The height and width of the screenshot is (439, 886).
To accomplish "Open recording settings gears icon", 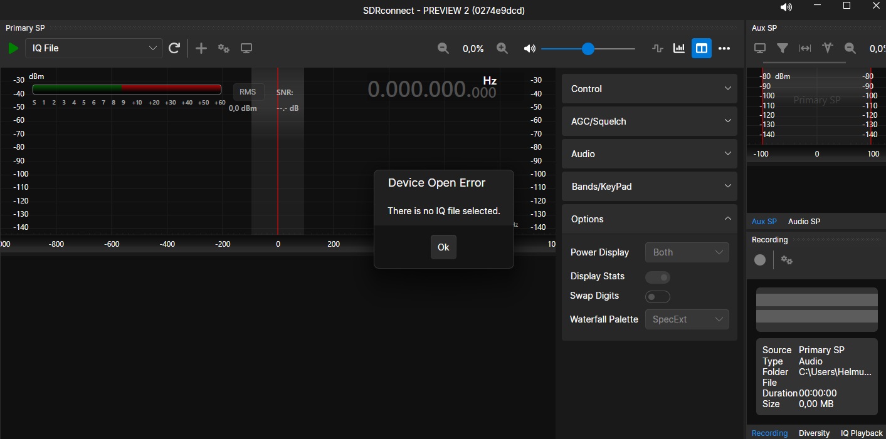I will click(x=787, y=260).
